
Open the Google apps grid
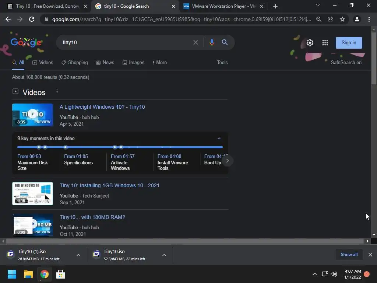coord(325,43)
